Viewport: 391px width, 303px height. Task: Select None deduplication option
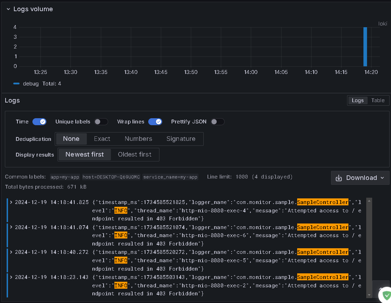[71, 139]
